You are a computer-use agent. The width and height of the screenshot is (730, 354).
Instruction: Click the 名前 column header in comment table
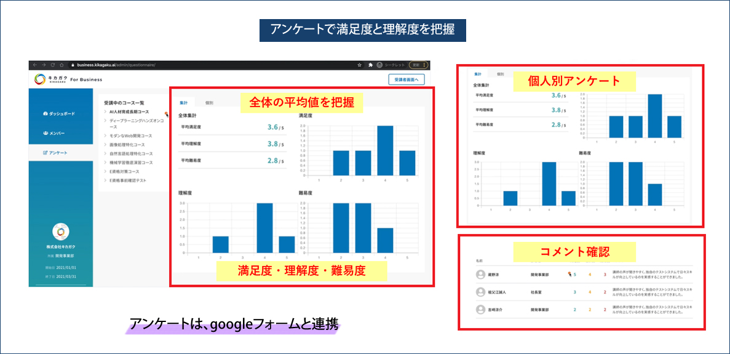tap(480, 262)
